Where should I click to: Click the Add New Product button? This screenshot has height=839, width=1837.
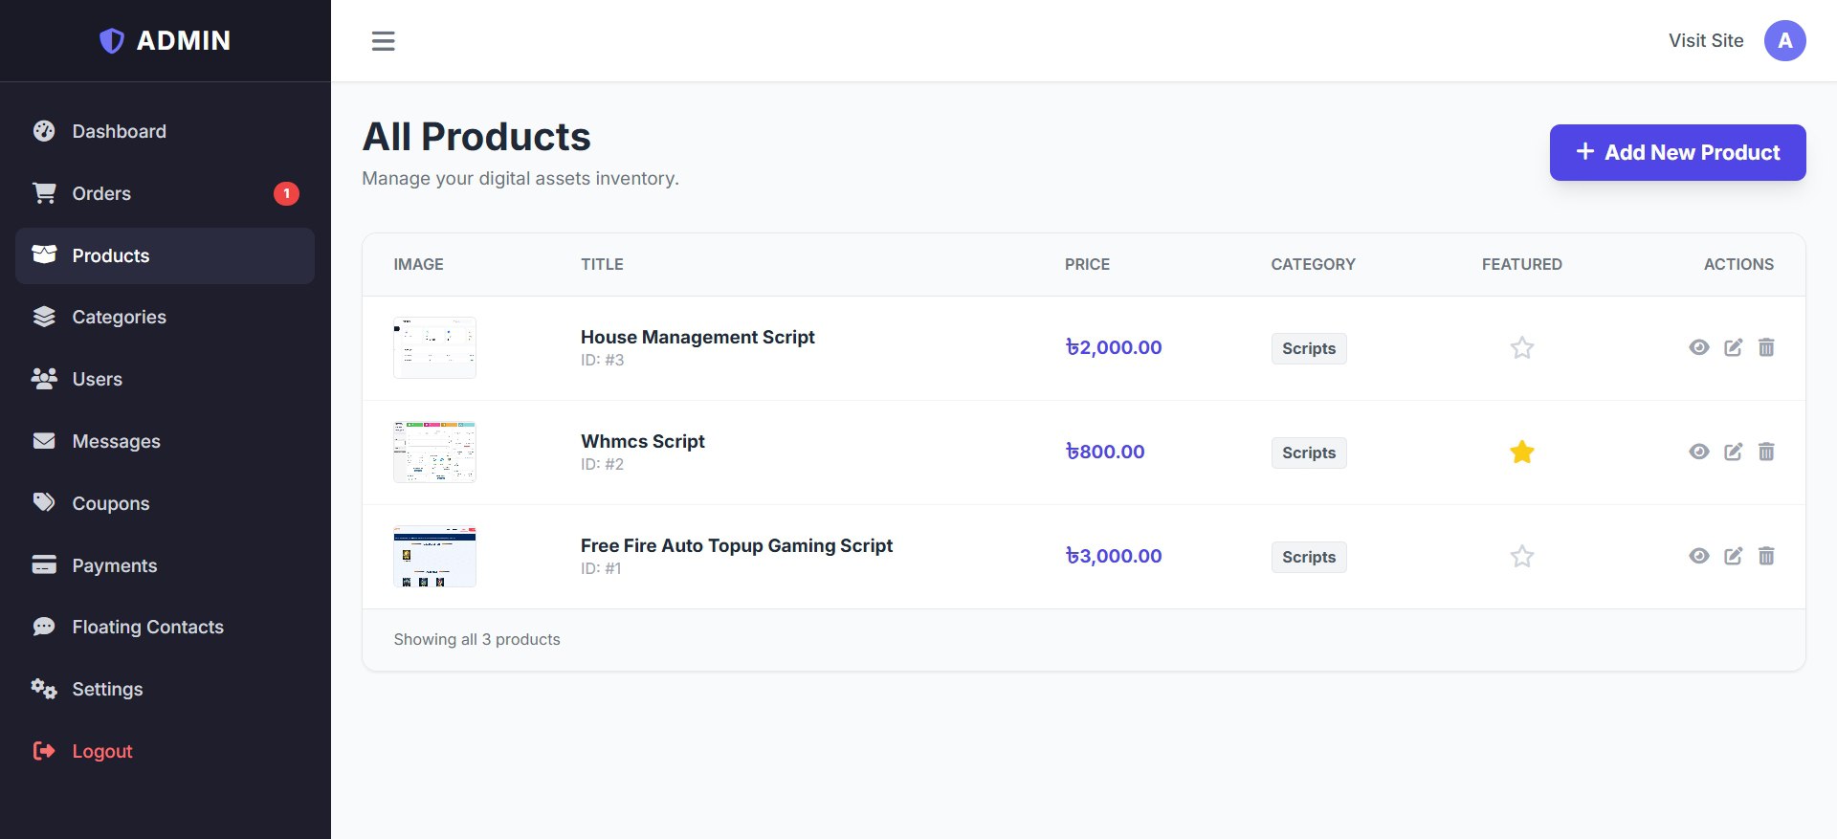click(1677, 152)
